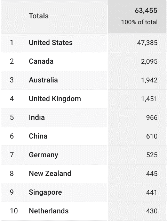Select rank number 10 cell

(x=14, y=211)
